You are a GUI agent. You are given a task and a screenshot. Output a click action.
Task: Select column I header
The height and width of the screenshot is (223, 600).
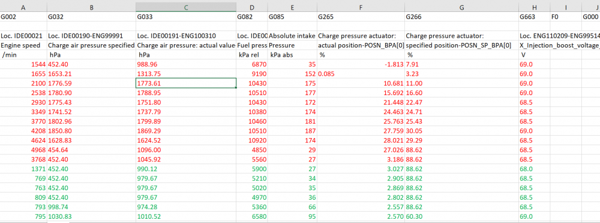click(565, 7)
